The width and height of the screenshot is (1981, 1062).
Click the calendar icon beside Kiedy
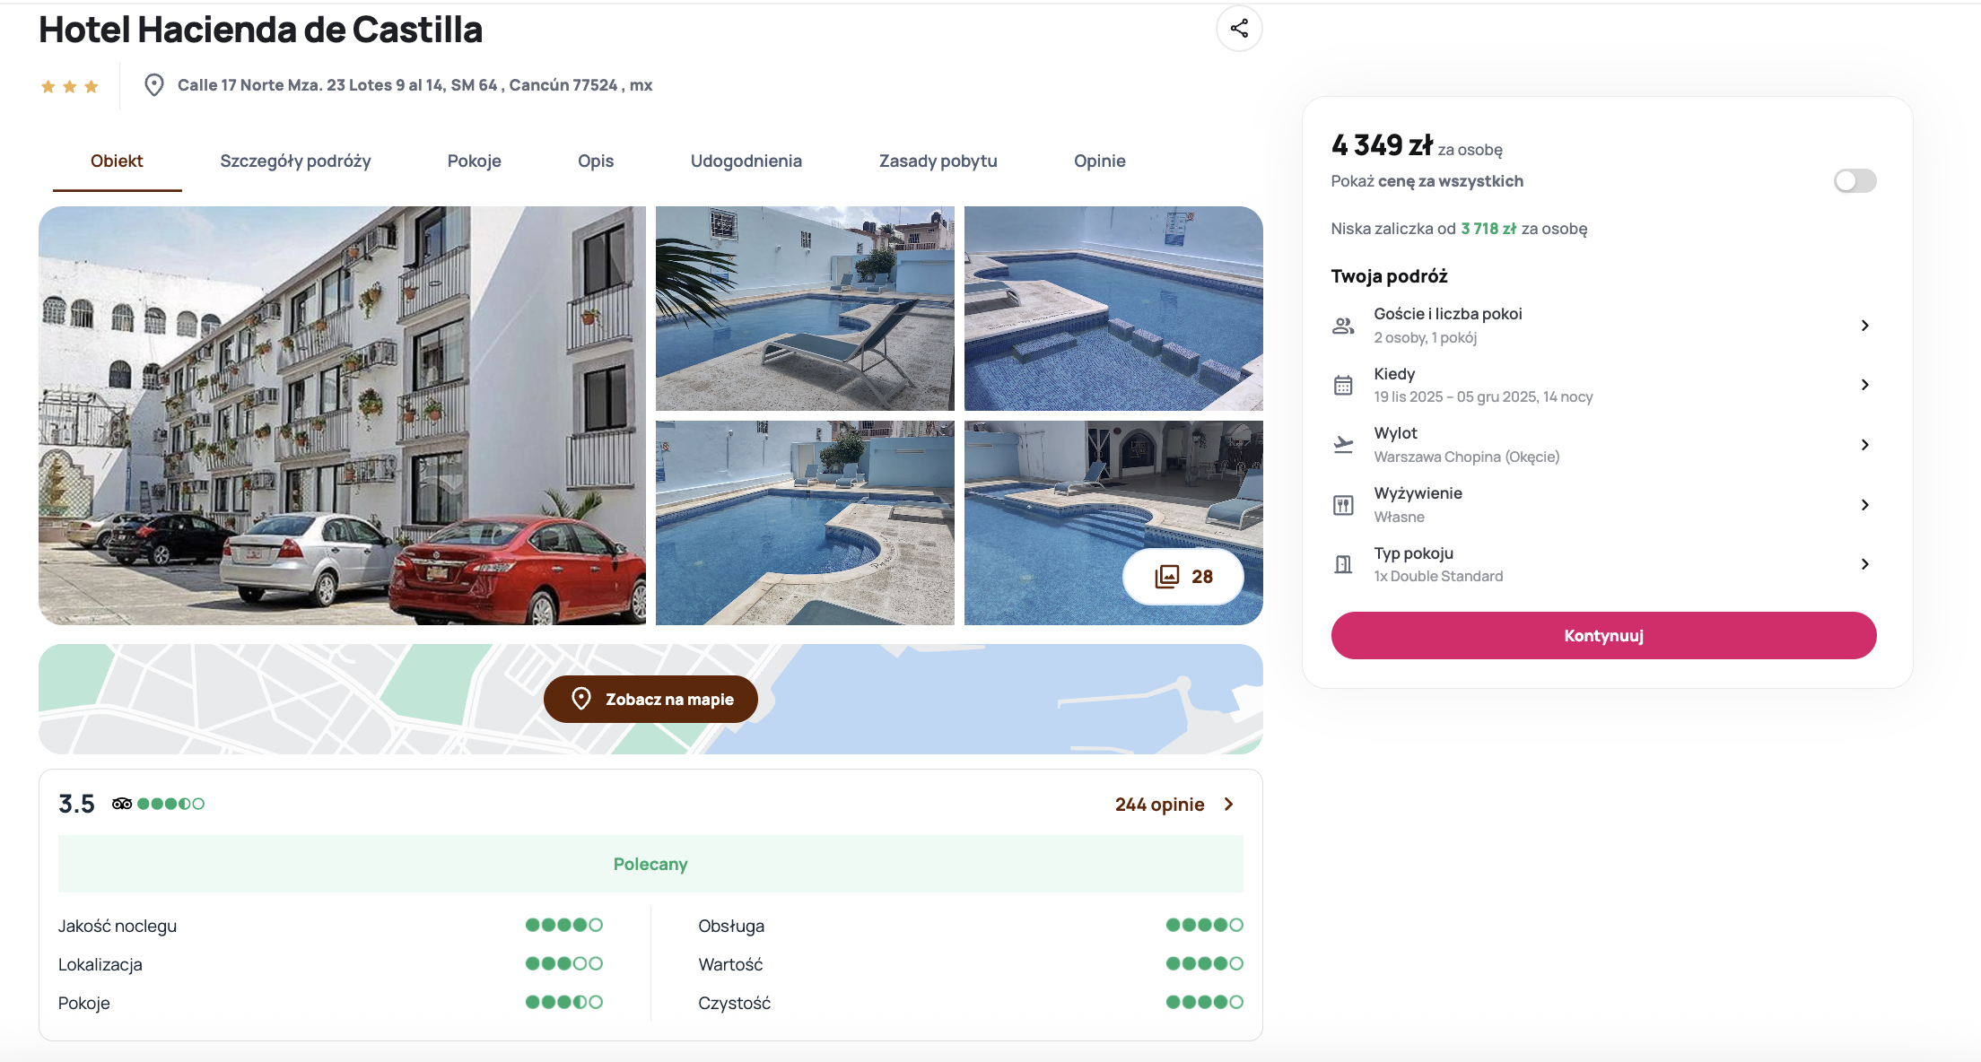1343,385
